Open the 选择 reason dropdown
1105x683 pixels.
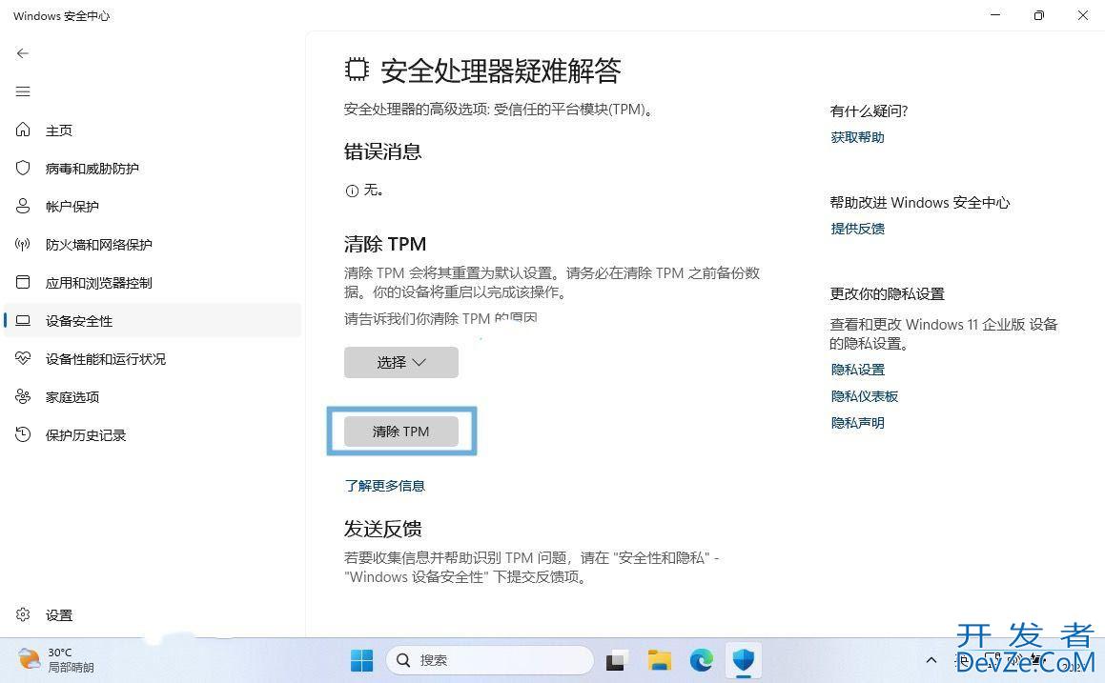tap(401, 362)
